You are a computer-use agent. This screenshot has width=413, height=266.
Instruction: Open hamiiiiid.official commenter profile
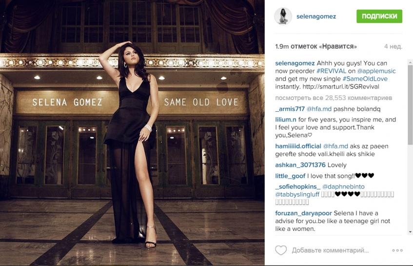(x=298, y=146)
